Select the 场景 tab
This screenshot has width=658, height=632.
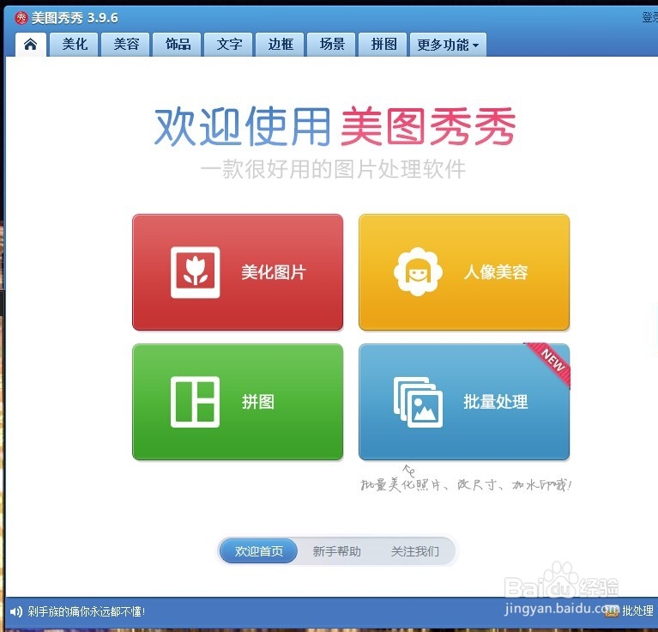332,44
